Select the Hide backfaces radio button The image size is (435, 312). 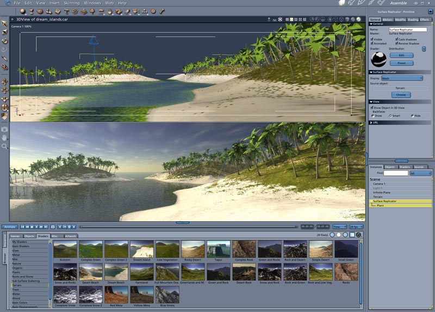click(x=412, y=116)
